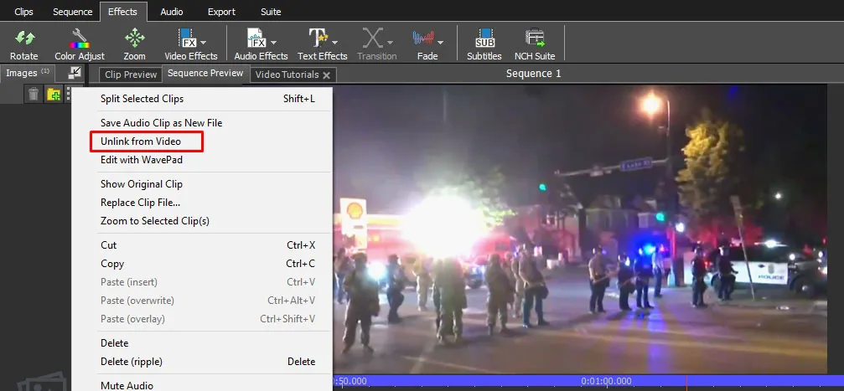The width and height of the screenshot is (844, 391).
Task: Launch the NCH Suite
Action: pos(535,39)
